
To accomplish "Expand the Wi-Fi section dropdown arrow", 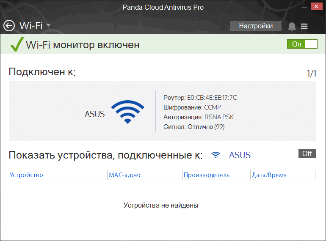I will [48, 25].
